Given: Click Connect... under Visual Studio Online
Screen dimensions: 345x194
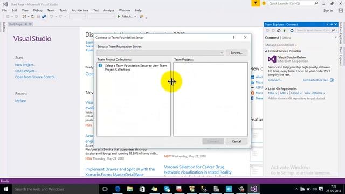Looking at the screenshot, I should click(275, 80).
